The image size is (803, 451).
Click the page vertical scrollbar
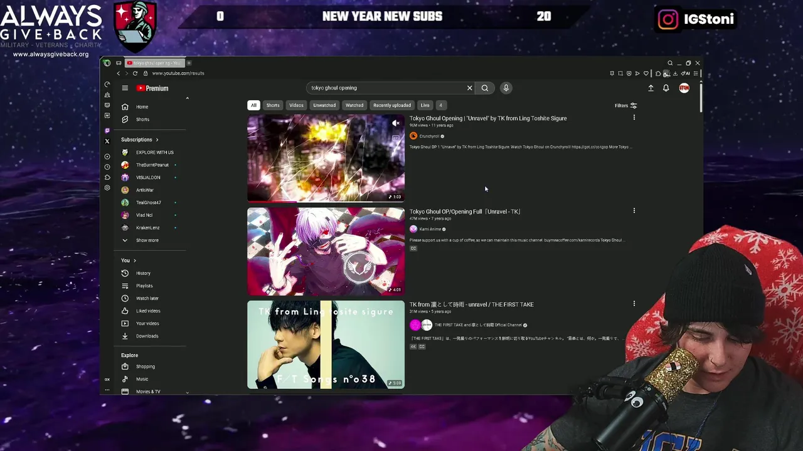coord(700,97)
